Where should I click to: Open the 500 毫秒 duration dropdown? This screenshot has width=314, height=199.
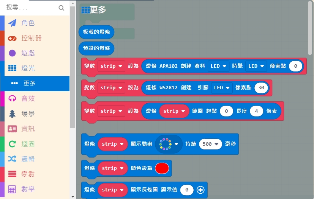click(210, 144)
